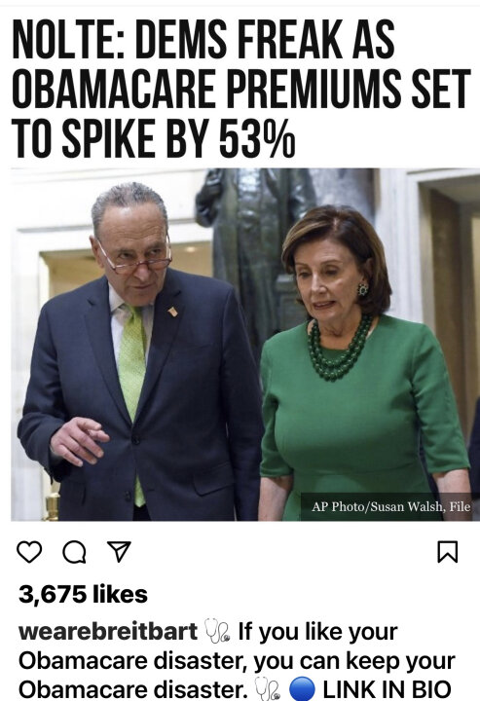Click the woman's green earring

pos(362,289)
